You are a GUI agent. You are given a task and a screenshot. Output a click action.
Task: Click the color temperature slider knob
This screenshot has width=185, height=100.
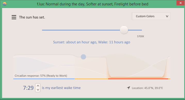click(124, 30)
